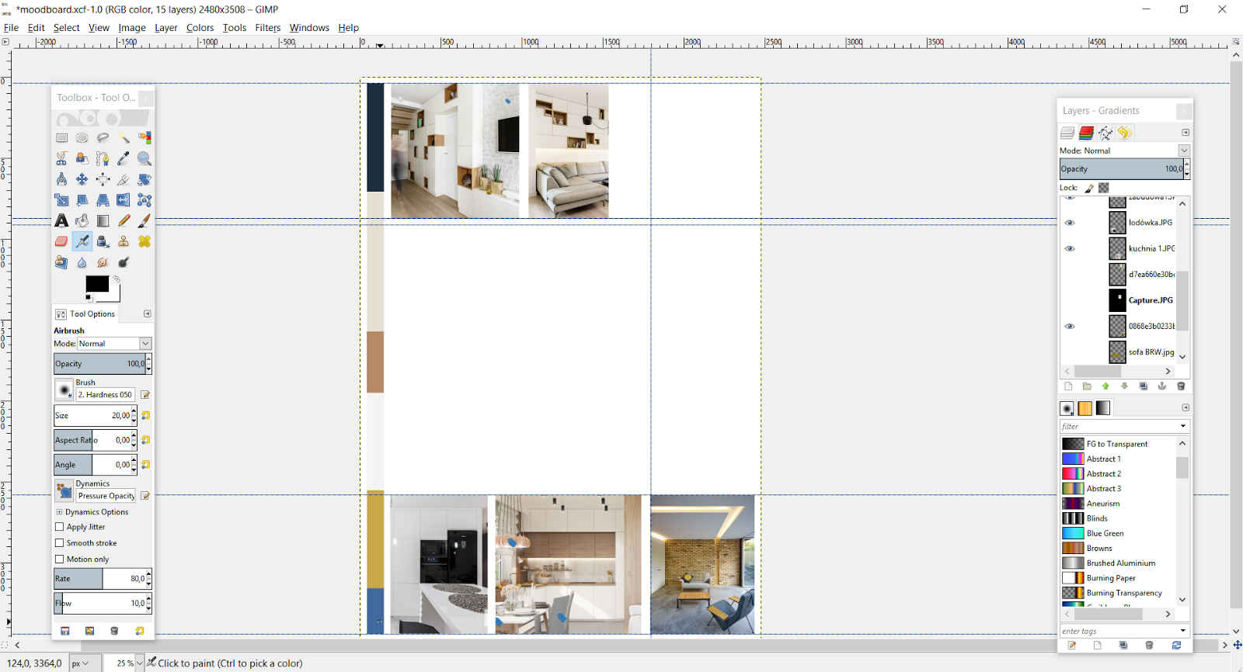Select the Text tool
Viewport: 1243px width, 672px height.
coord(61,221)
